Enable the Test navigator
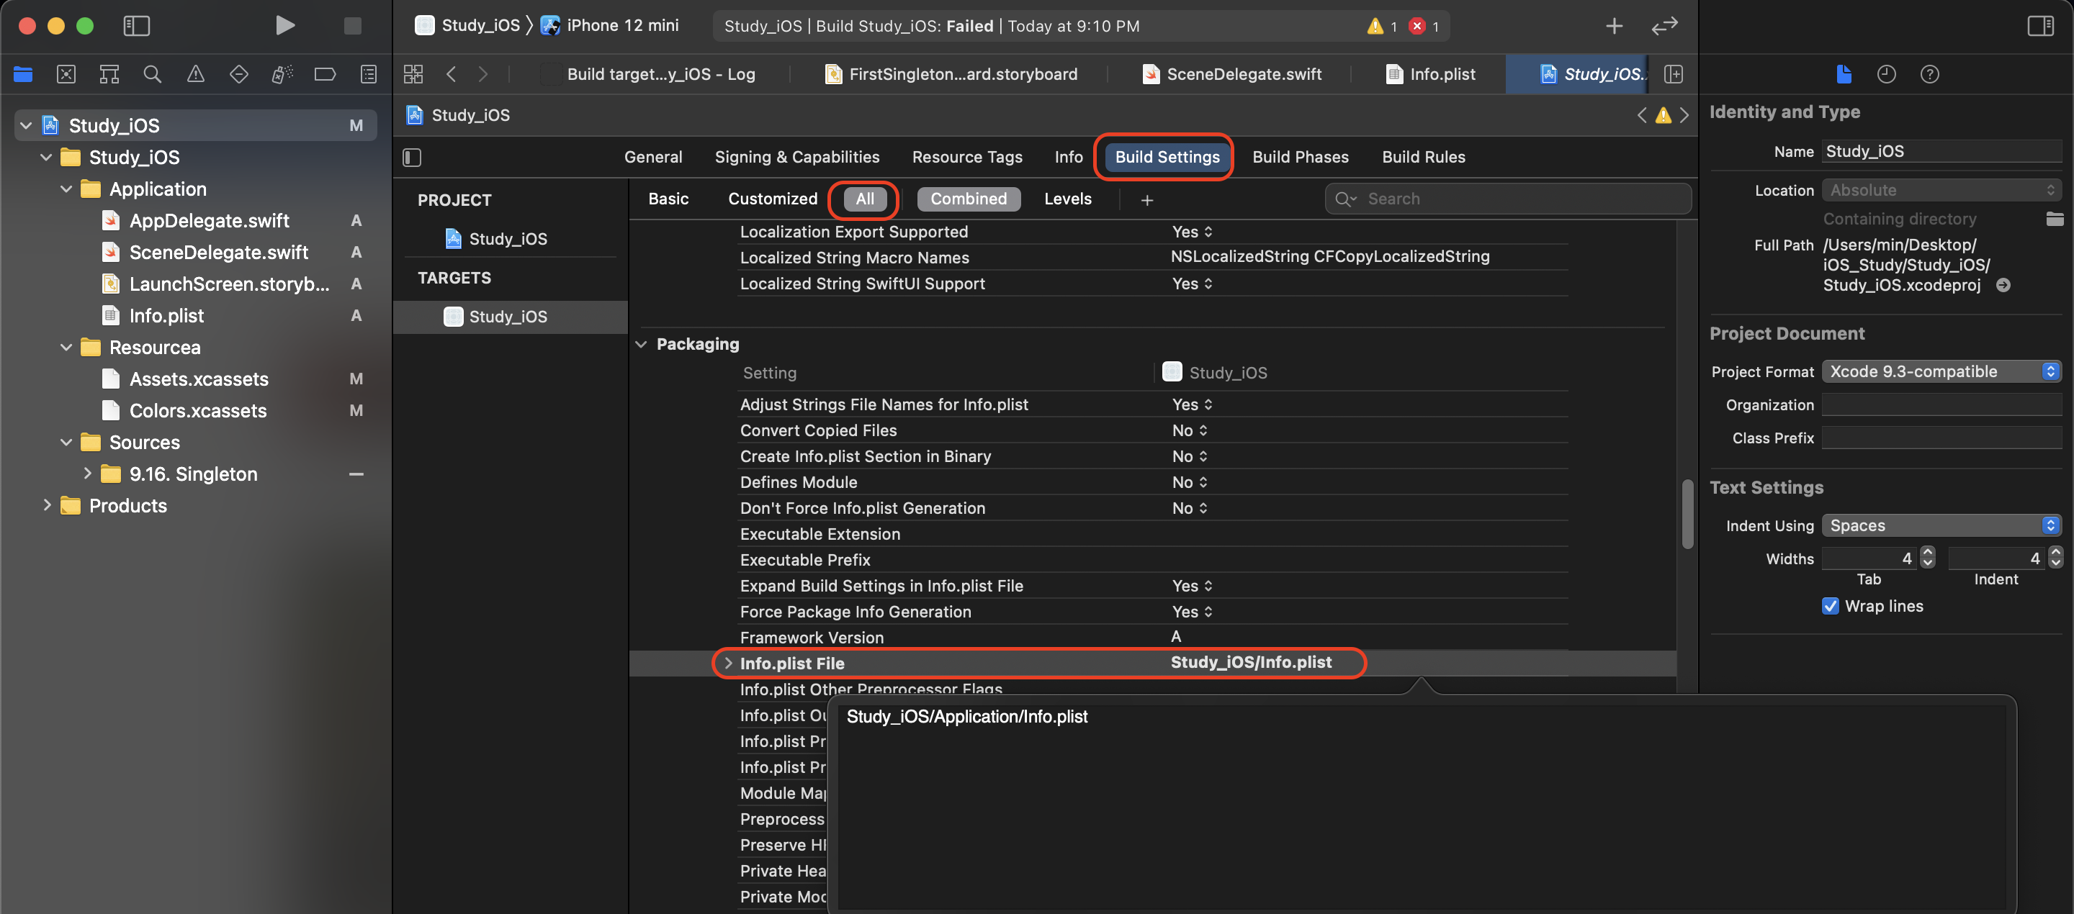 click(238, 74)
